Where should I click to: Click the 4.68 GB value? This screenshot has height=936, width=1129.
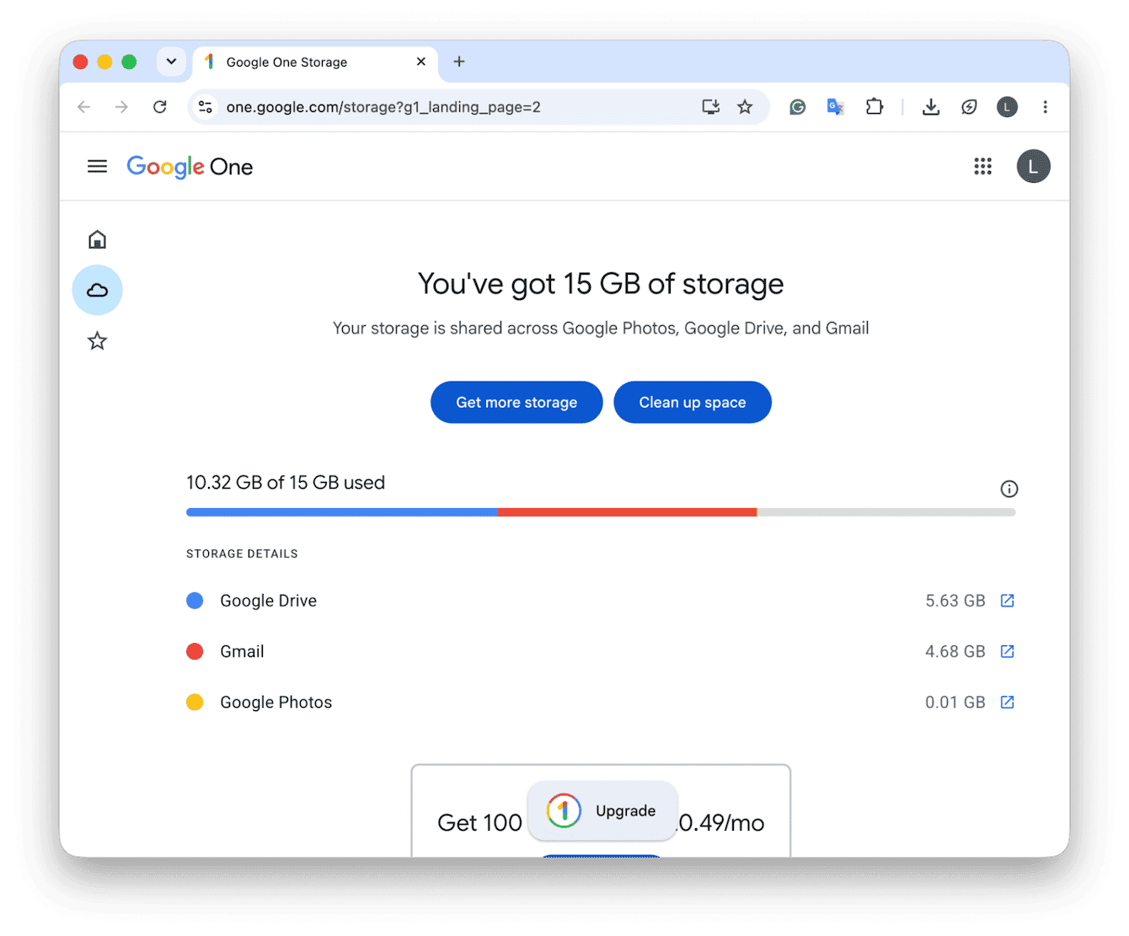(x=955, y=651)
